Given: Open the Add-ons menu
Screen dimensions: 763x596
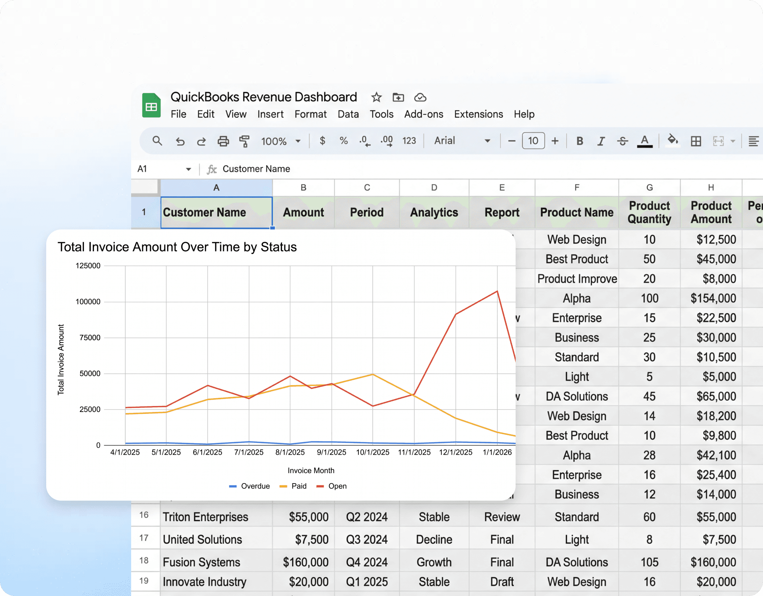Looking at the screenshot, I should [424, 114].
